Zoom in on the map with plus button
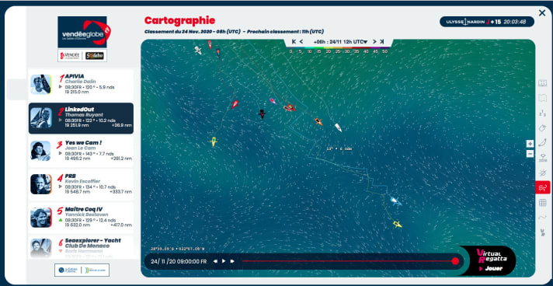Screen dimensions: 553x286 point(530,144)
